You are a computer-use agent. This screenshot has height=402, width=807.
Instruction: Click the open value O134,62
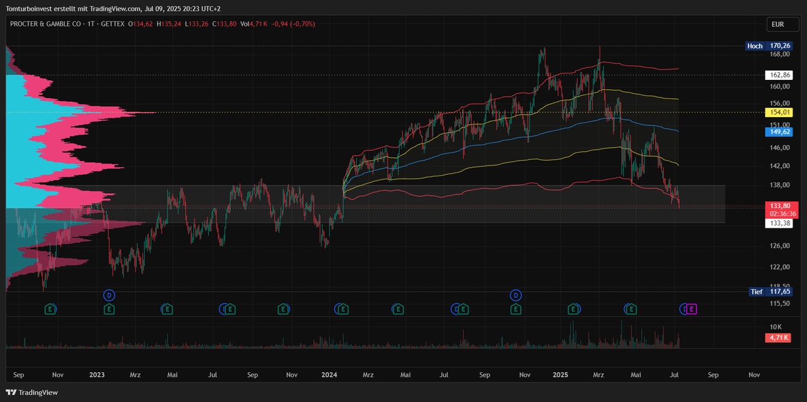point(141,24)
